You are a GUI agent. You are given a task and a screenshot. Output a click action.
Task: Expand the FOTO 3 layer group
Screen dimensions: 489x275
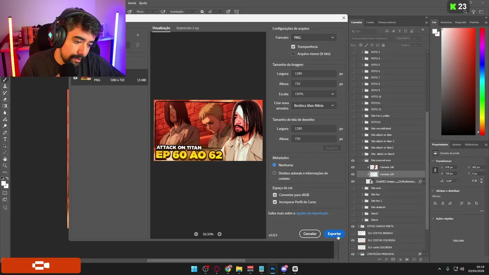[x=363, y=52]
